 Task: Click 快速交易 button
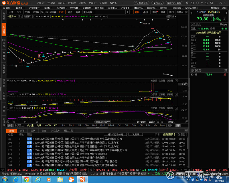coord(141,3)
